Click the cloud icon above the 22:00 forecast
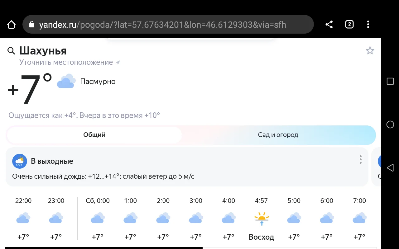Viewport: 399px width, 249px height. coord(23,218)
